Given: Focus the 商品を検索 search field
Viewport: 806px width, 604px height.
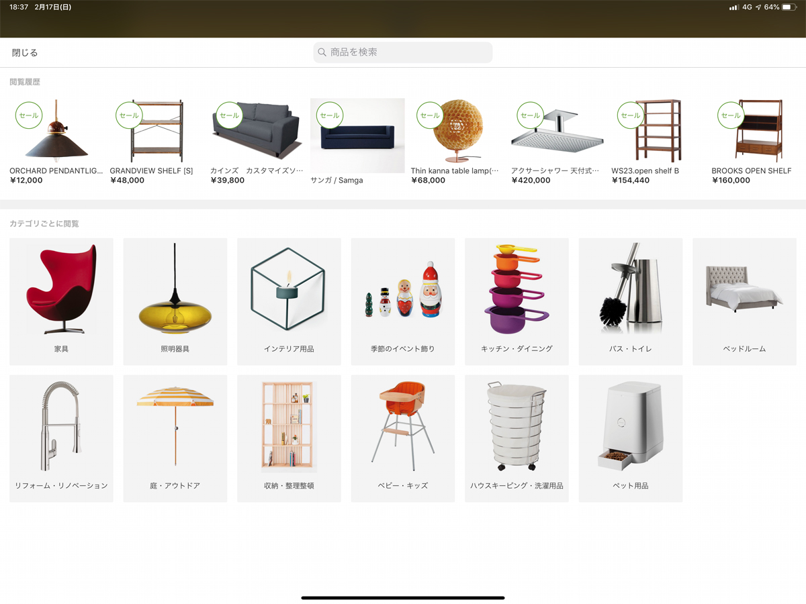Looking at the screenshot, I should (x=403, y=52).
